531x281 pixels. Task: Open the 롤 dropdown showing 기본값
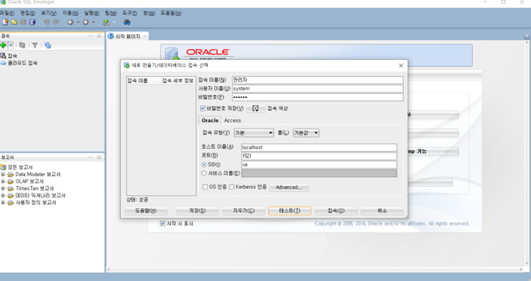coord(306,133)
